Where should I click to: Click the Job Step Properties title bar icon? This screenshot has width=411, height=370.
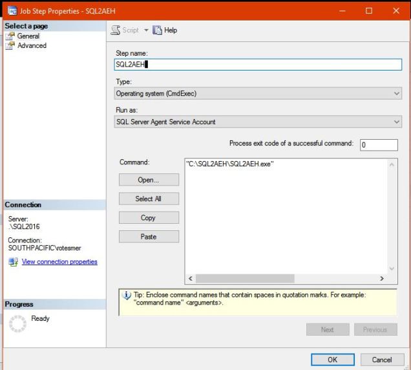(12, 11)
